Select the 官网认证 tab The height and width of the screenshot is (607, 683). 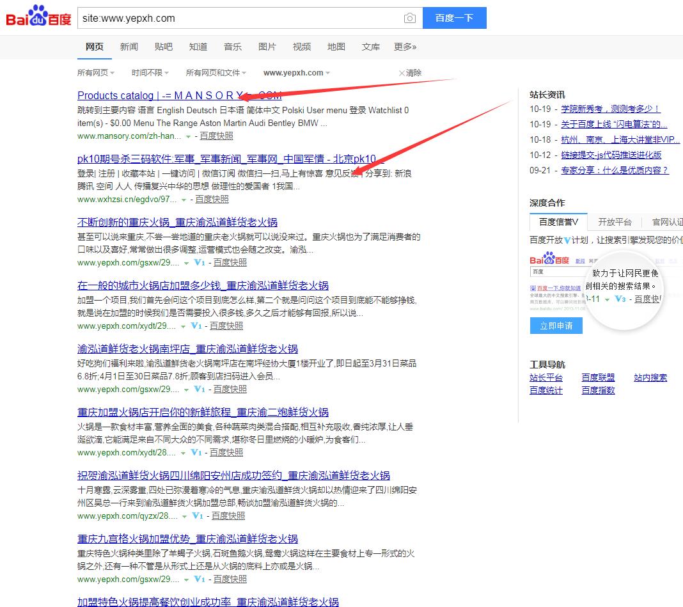coord(667,222)
